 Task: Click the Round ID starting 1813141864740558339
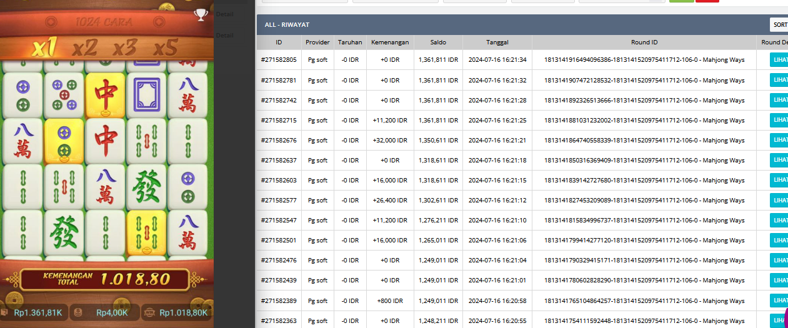(x=644, y=141)
